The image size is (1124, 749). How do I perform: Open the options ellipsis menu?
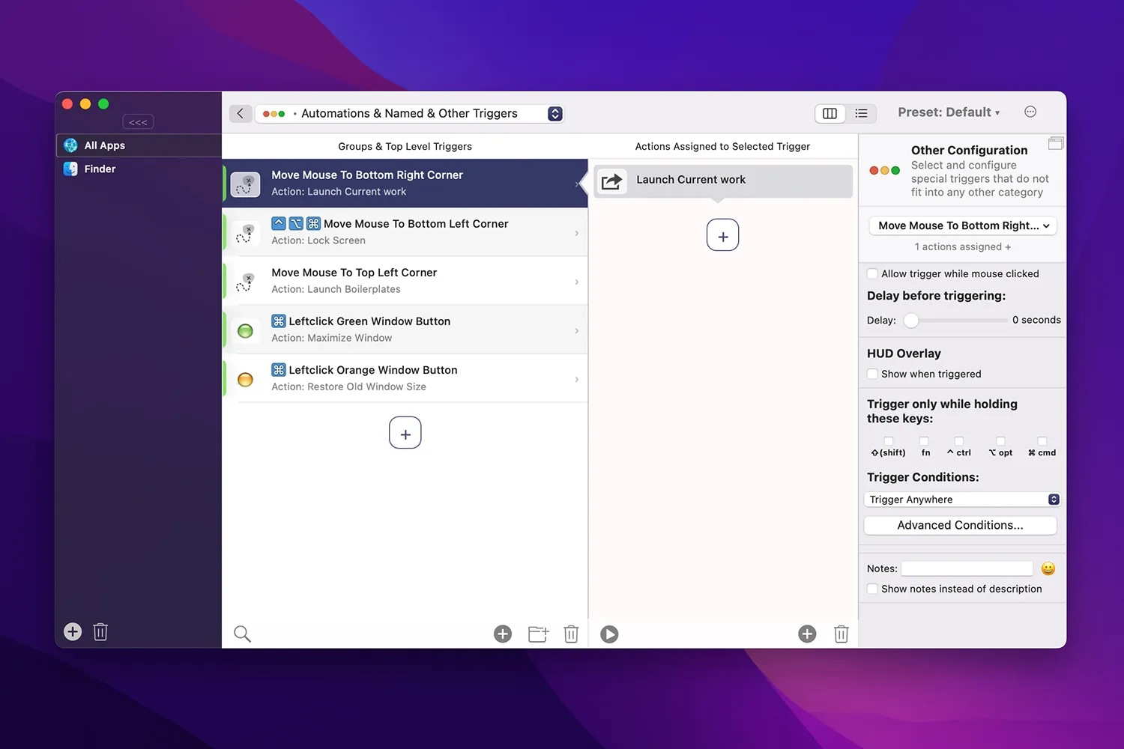(x=1030, y=111)
